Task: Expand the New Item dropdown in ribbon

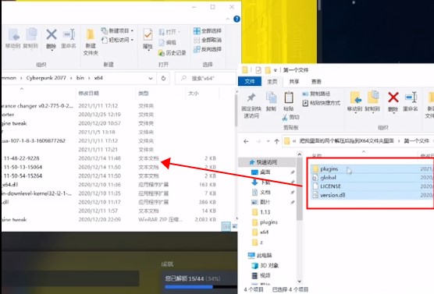Action: (132, 30)
